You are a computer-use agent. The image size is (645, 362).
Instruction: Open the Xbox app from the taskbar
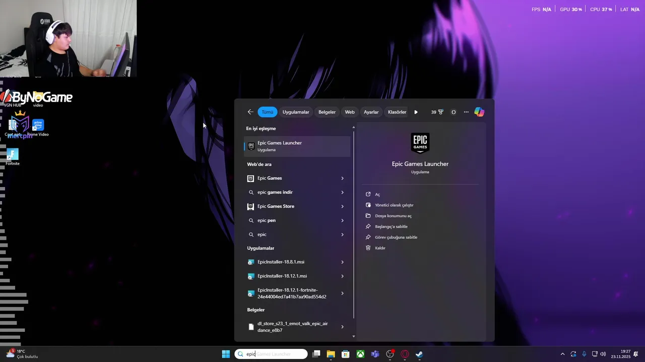pyautogui.click(x=360, y=354)
